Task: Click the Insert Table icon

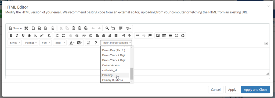Action: (164, 36)
